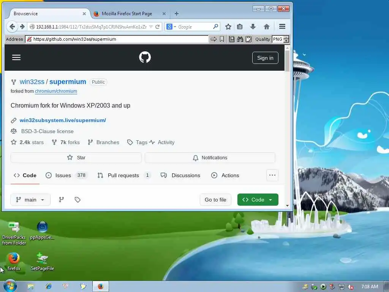Open the win32subsystem.live/supermium/ link

click(63, 120)
